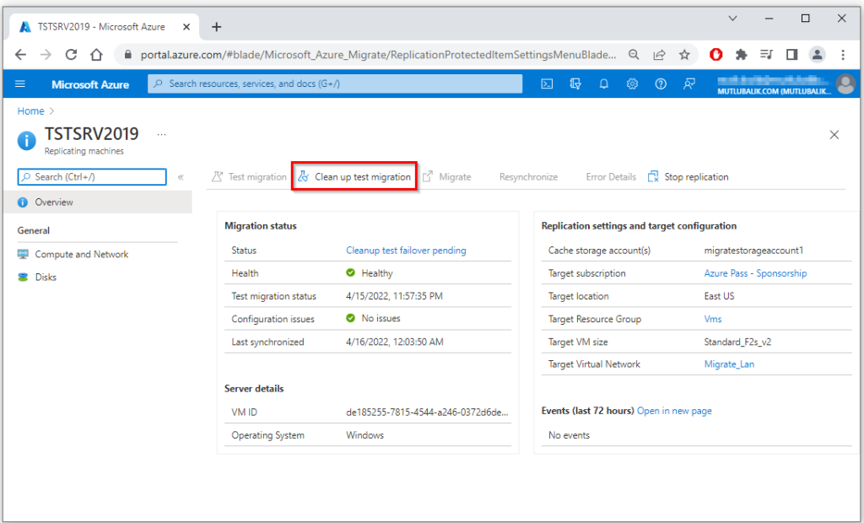864x523 pixels.
Task: Open the media control playlist icon
Action: pyautogui.click(x=766, y=55)
